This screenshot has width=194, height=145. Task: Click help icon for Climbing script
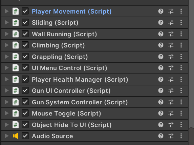coord(161,45)
